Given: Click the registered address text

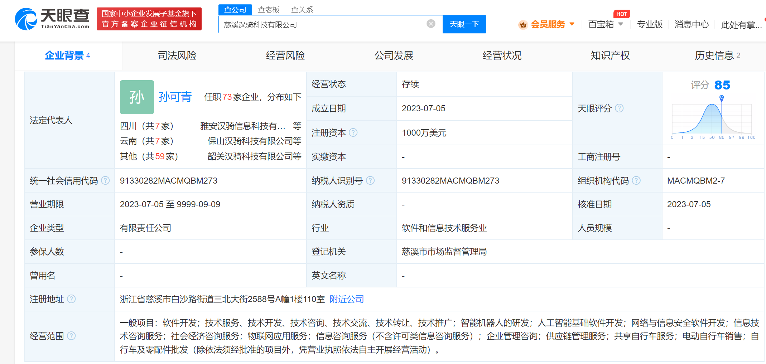Looking at the screenshot, I should point(222,299).
